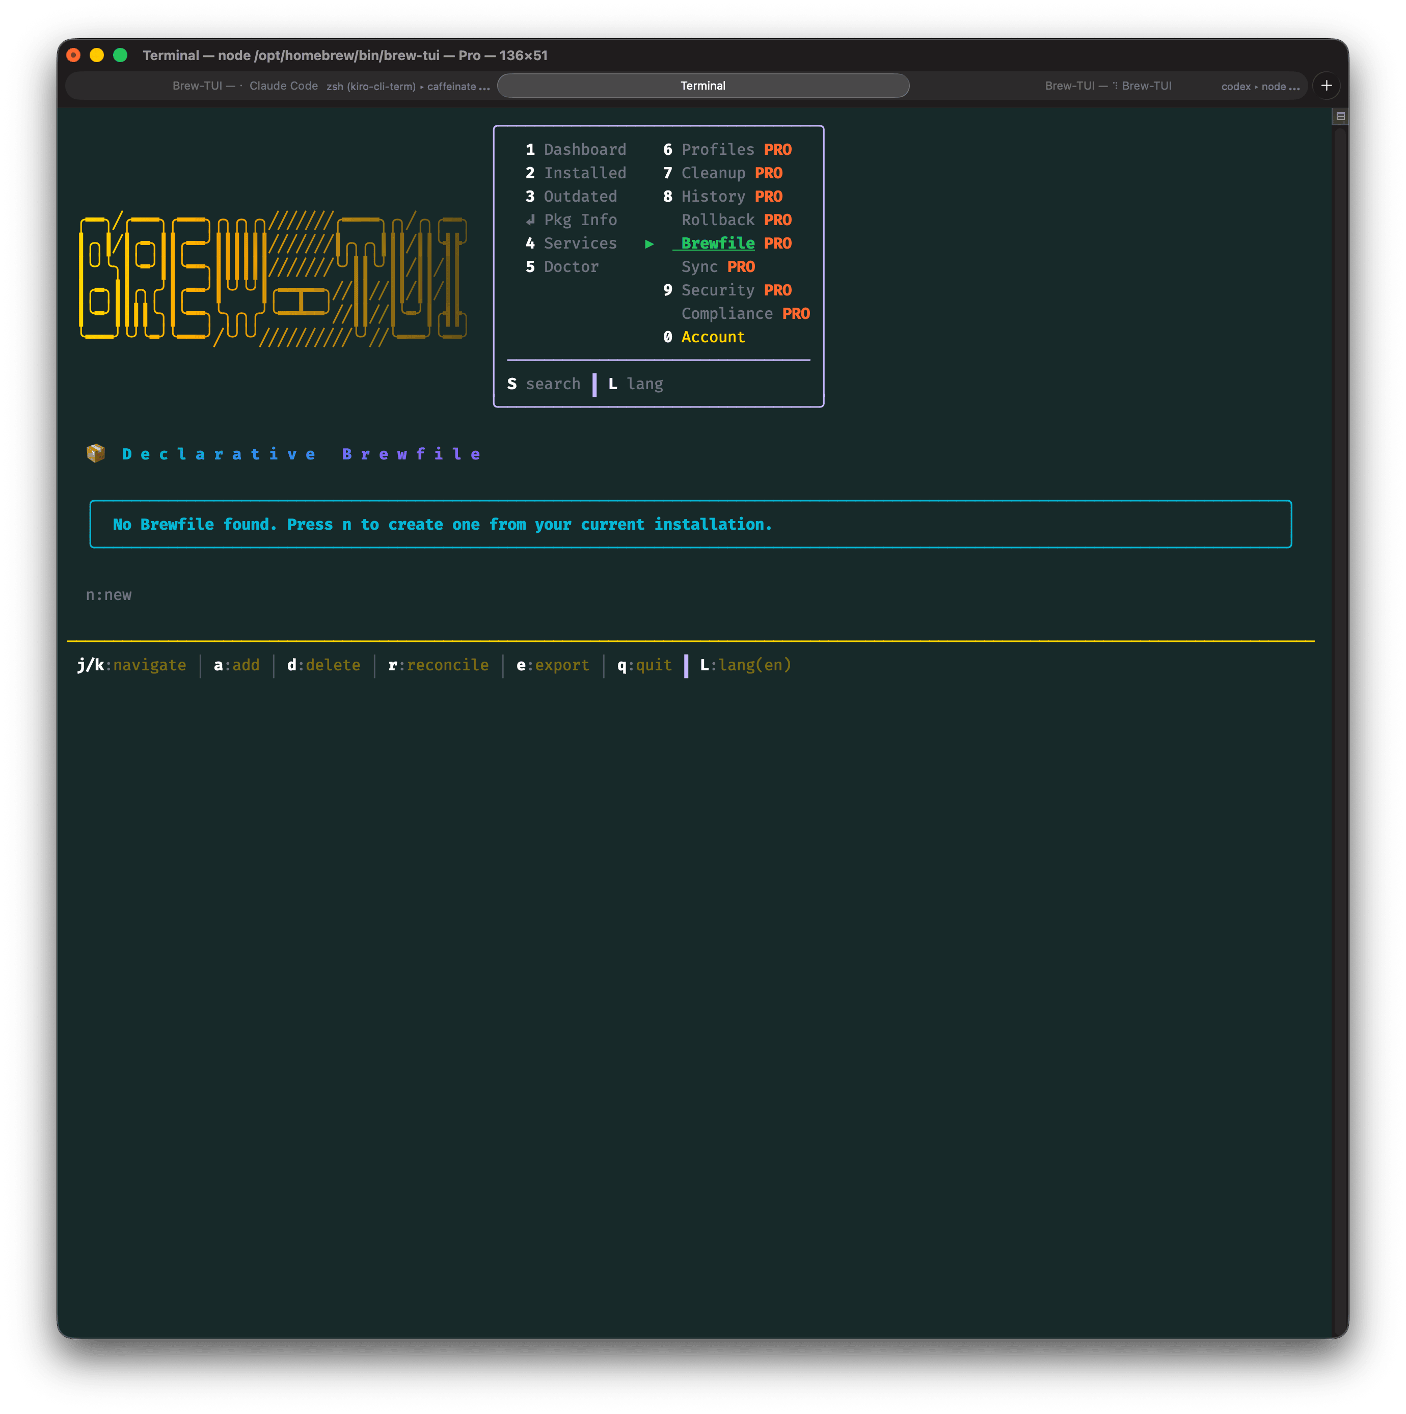The height and width of the screenshot is (1414, 1406).
Task: Open the History entry
Action: (x=722, y=196)
